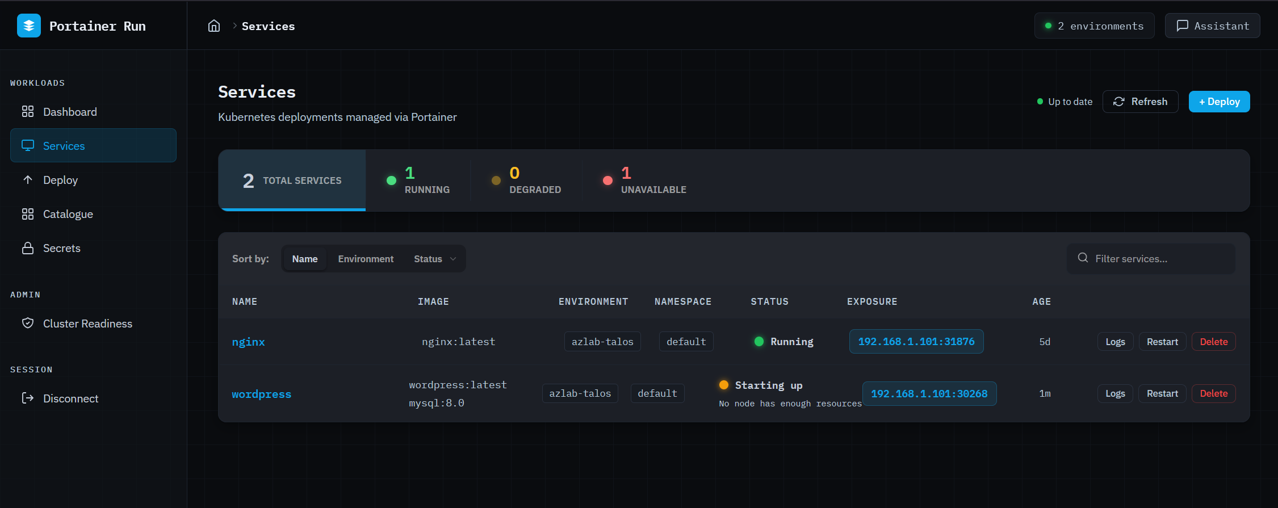View Logs for nginx service
This screenshot has height=508, width=1278.
1115,342
